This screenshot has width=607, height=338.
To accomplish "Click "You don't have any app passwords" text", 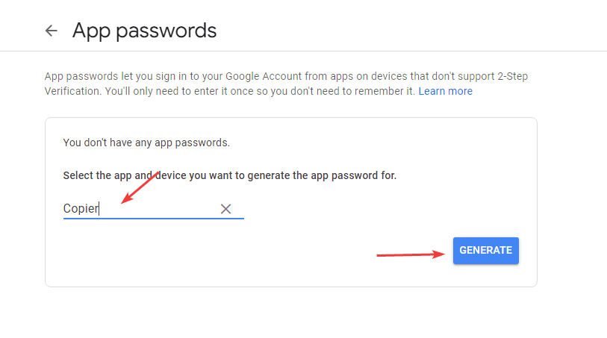I will point(146,142).
